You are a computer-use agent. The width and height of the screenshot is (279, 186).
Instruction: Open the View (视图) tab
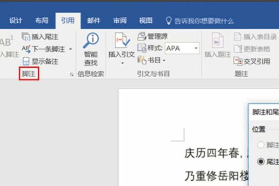(146, 20)
